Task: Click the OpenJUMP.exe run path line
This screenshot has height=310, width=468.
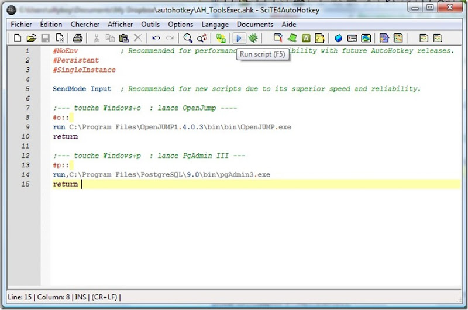Action: (172, 127)
